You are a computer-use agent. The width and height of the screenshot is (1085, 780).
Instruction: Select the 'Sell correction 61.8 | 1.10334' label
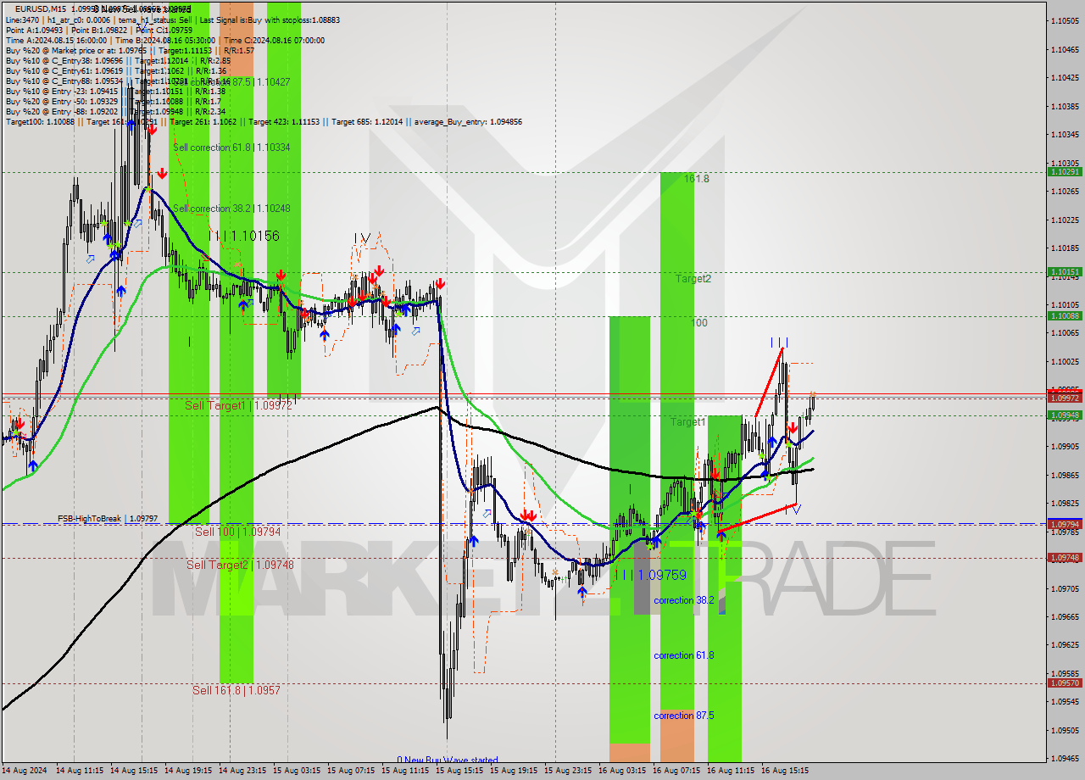[231, 148]
